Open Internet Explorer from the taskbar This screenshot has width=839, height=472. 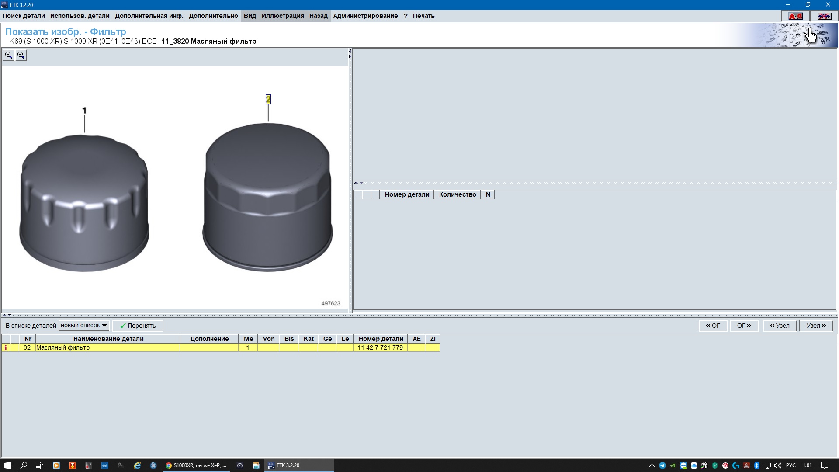pyautogui.click(x=137, y=465)
